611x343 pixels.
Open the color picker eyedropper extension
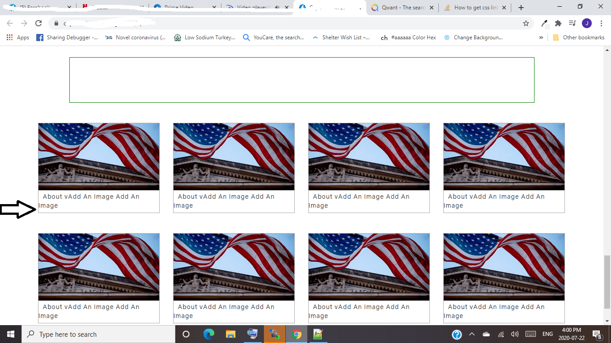click(x=544, y=23)
